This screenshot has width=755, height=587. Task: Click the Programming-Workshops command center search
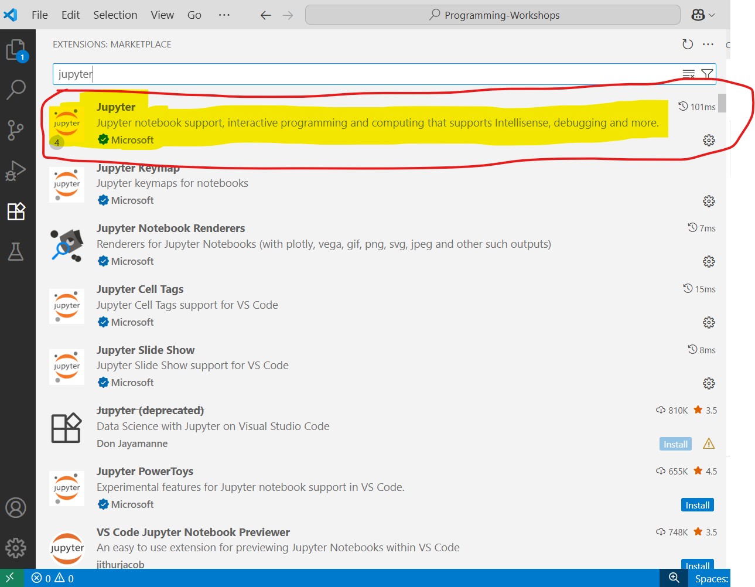493,15
